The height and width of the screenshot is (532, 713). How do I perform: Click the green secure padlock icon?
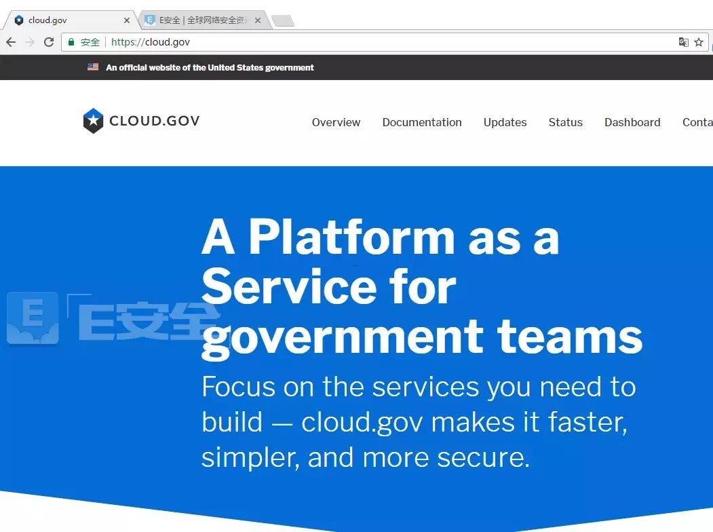pos(71,42)
